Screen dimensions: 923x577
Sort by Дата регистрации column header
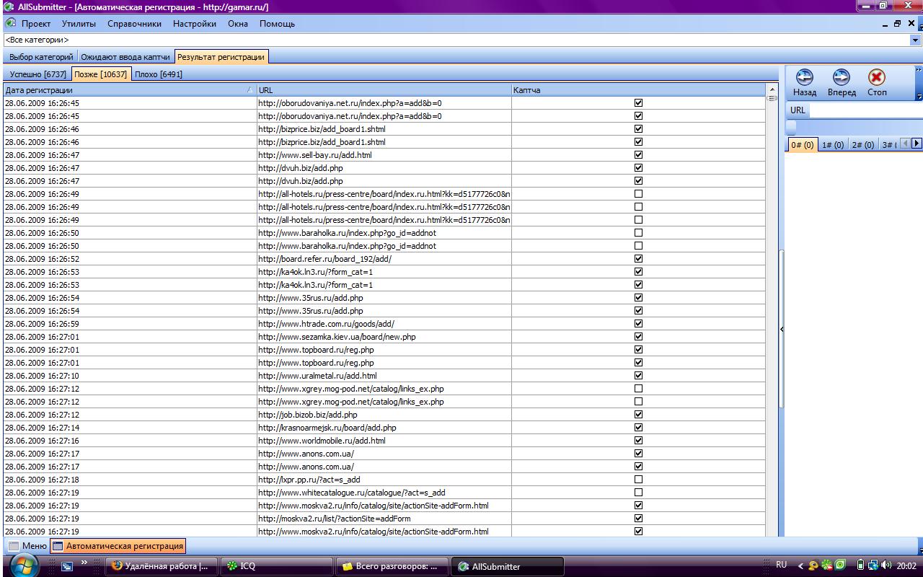click(x=130, y=90)
